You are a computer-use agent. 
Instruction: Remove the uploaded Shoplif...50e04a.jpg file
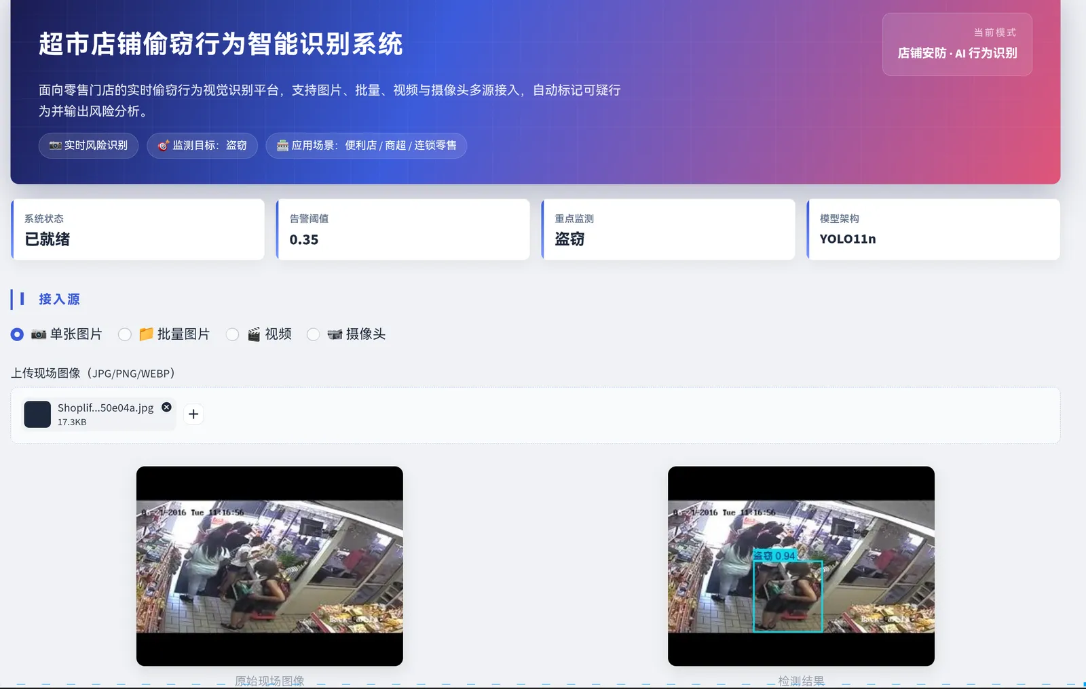click(x=166, y=407)
